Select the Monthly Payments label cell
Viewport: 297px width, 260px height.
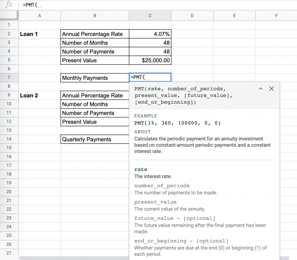(x=95, y=78)
